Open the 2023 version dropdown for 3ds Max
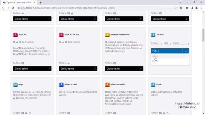 click(168, 43)
